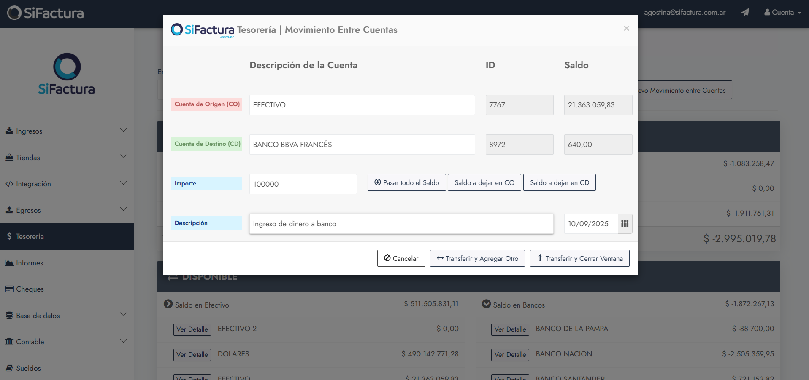Open the Cuenta user dropdown

pyautogui.click(x=782, y=12)
